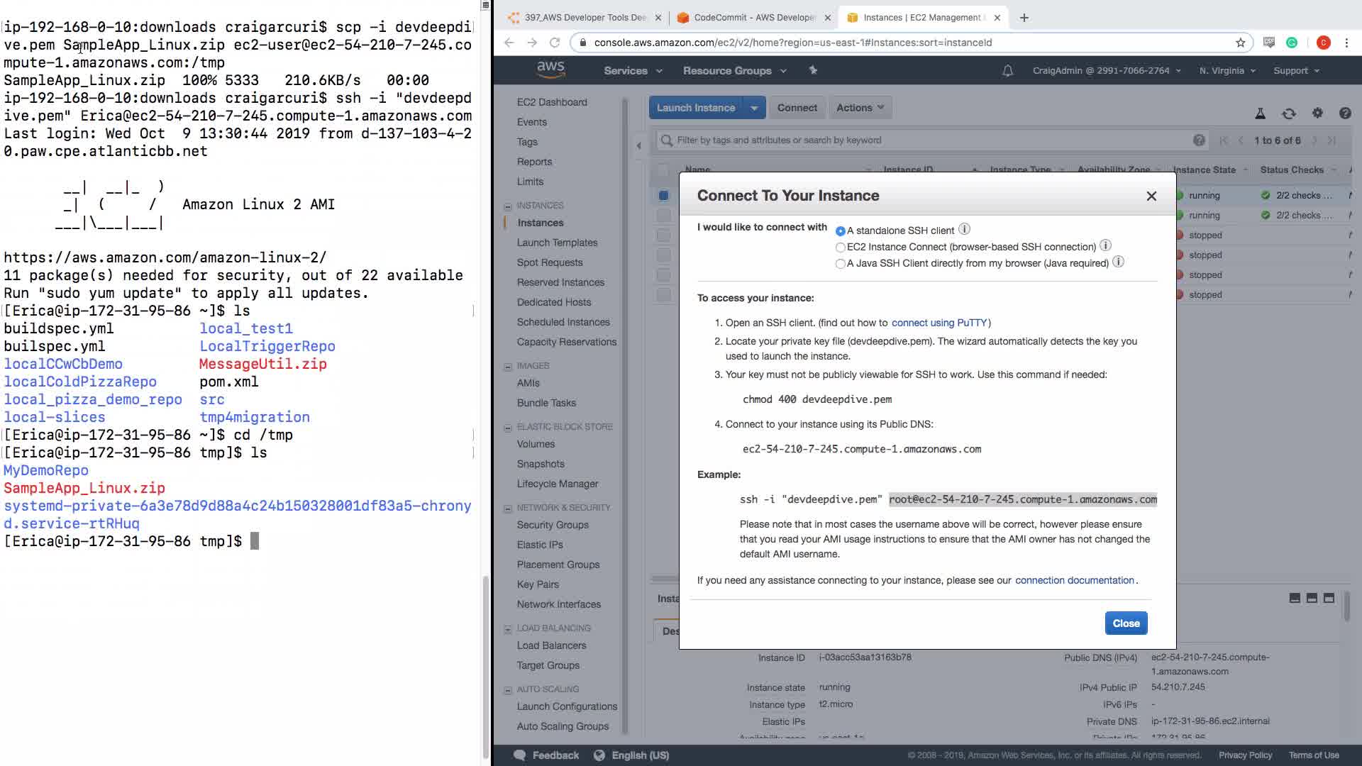Click info icon next to standalone SSH client

pos(964,229)
